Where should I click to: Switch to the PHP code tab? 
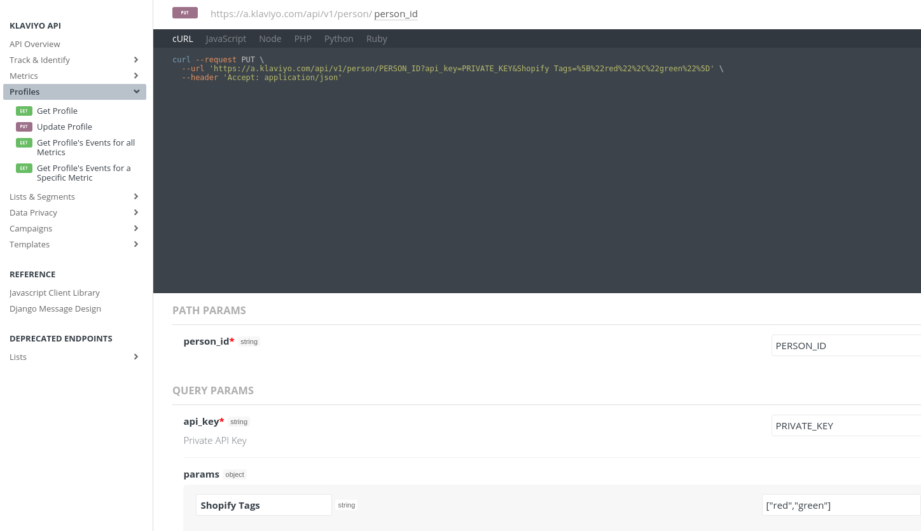[303, 39]
